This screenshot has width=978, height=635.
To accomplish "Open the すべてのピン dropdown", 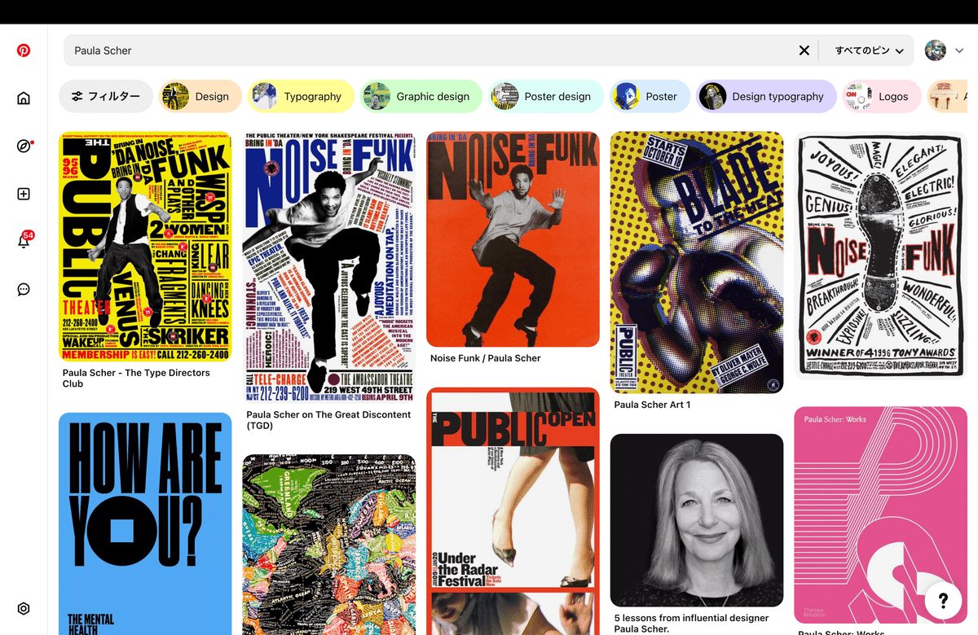I will coord(870,50).
